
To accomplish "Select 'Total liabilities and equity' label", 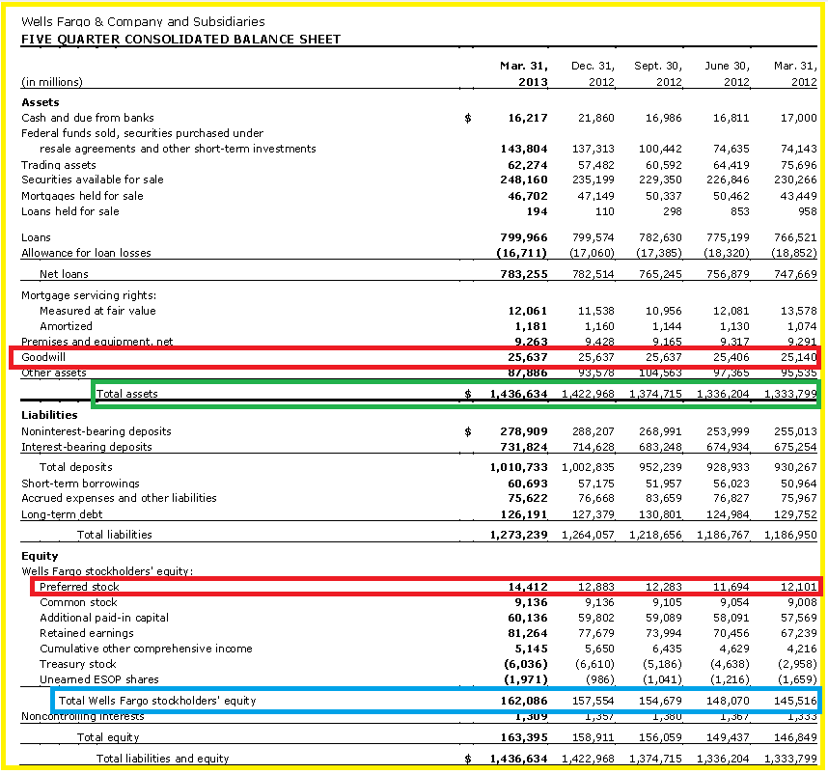I will point(163,759).
